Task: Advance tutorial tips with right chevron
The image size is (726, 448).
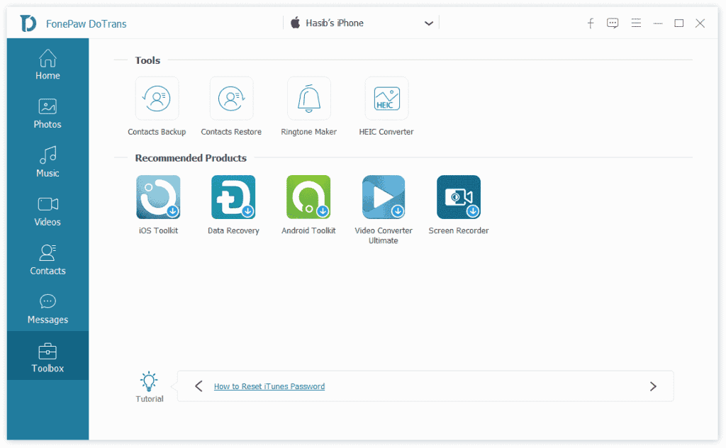Action: 653,386
